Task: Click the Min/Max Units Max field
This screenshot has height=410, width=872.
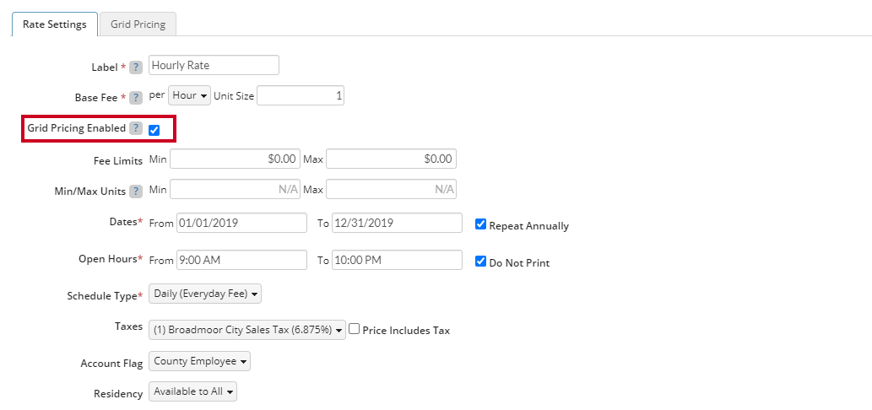Action: pos(392,189)
